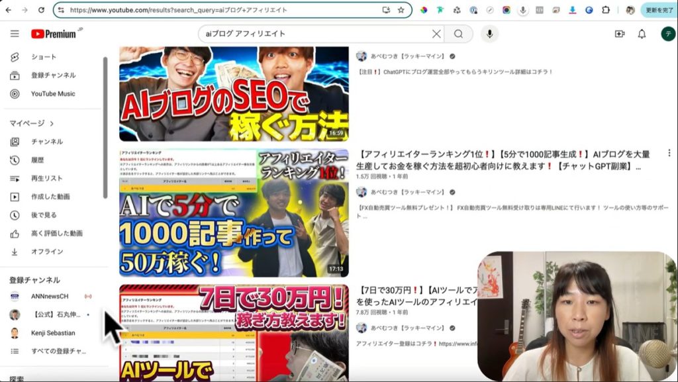The height and width of the screenshot is (382, 678).
Task: Click the search magnifier button
Action: (x=458, y=34)
